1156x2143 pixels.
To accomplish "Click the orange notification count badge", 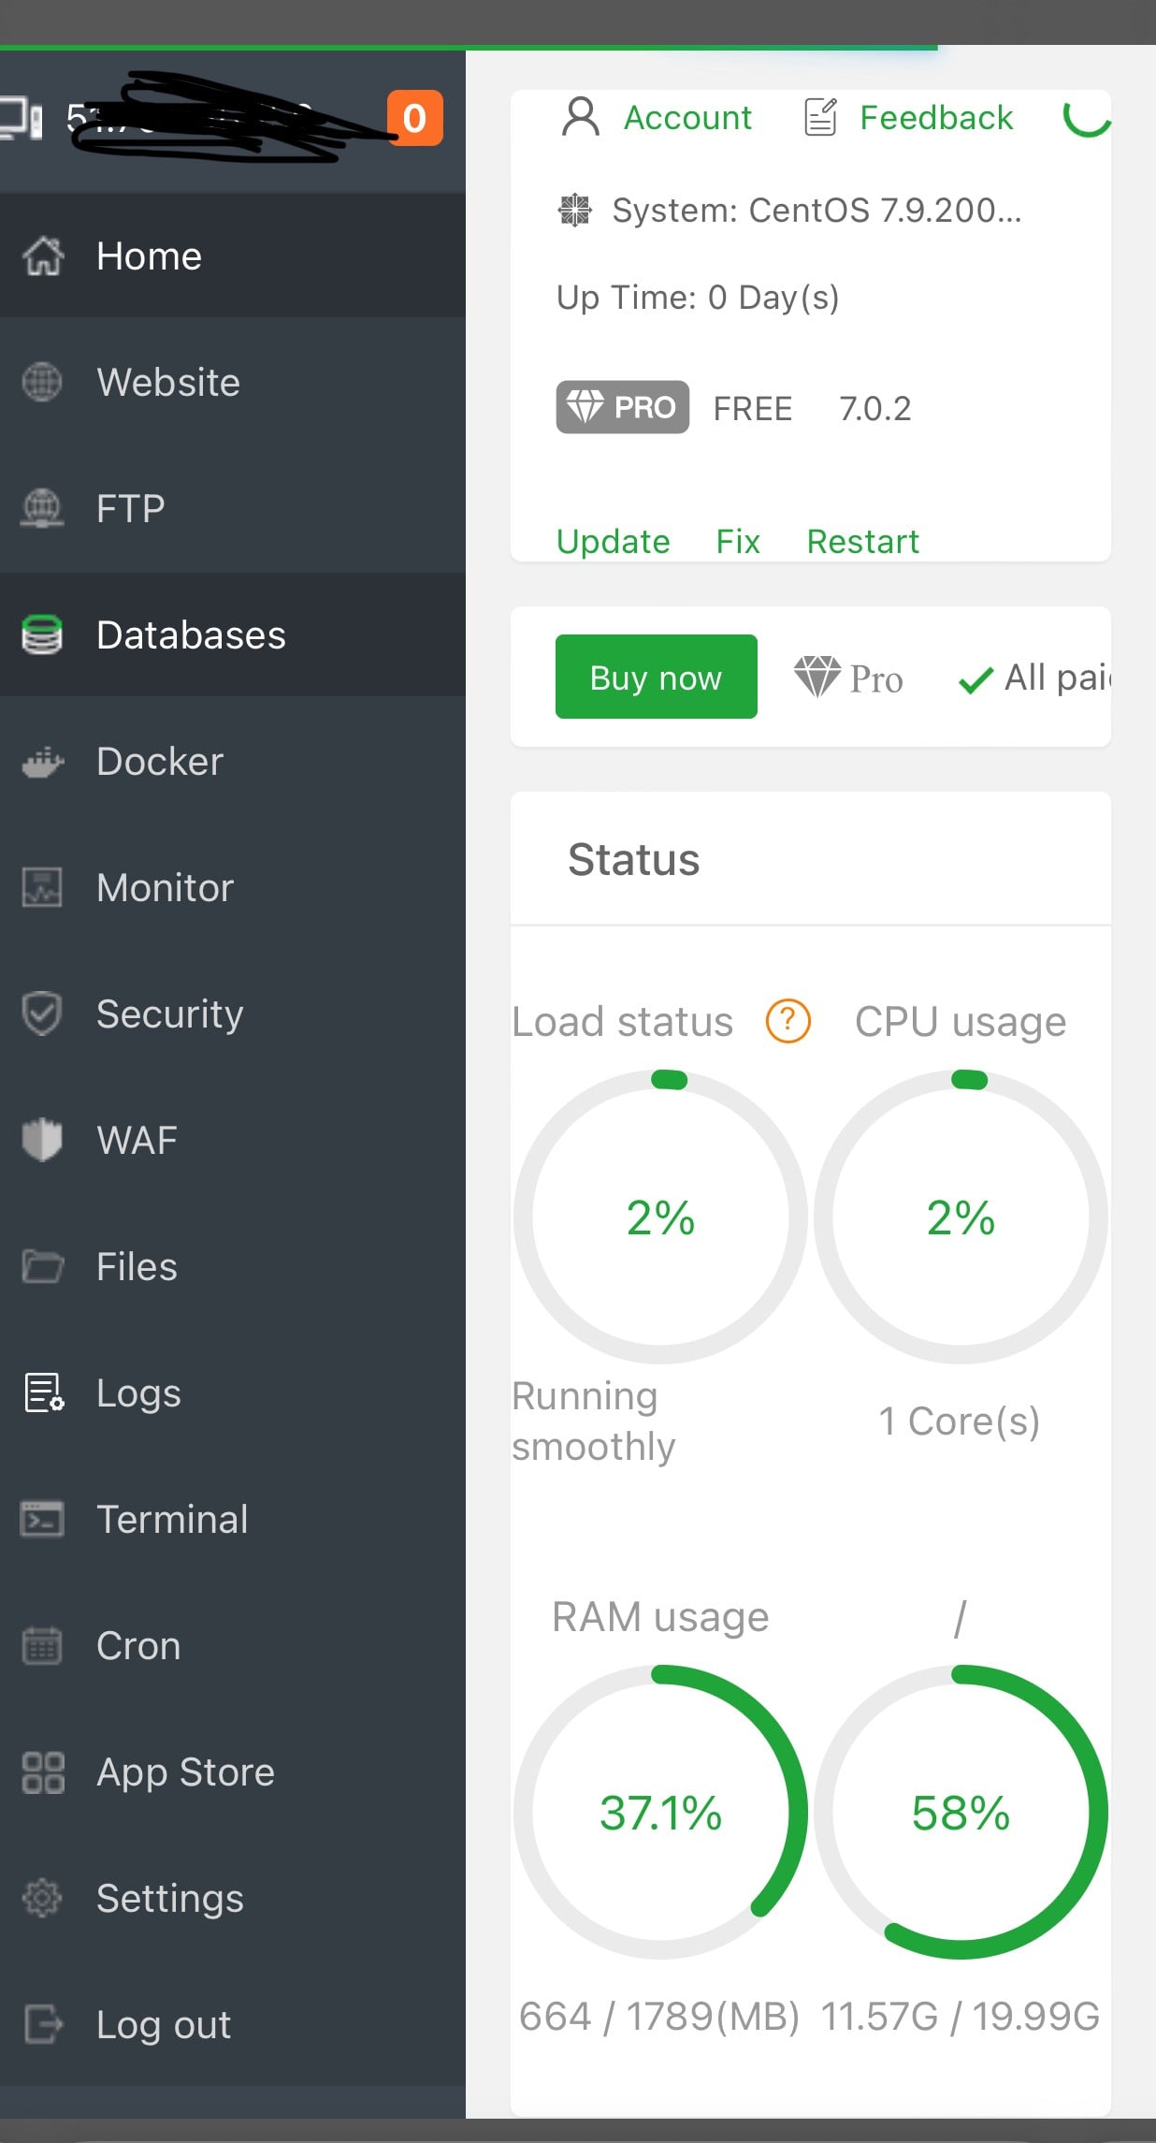I will tap(414, 119).
